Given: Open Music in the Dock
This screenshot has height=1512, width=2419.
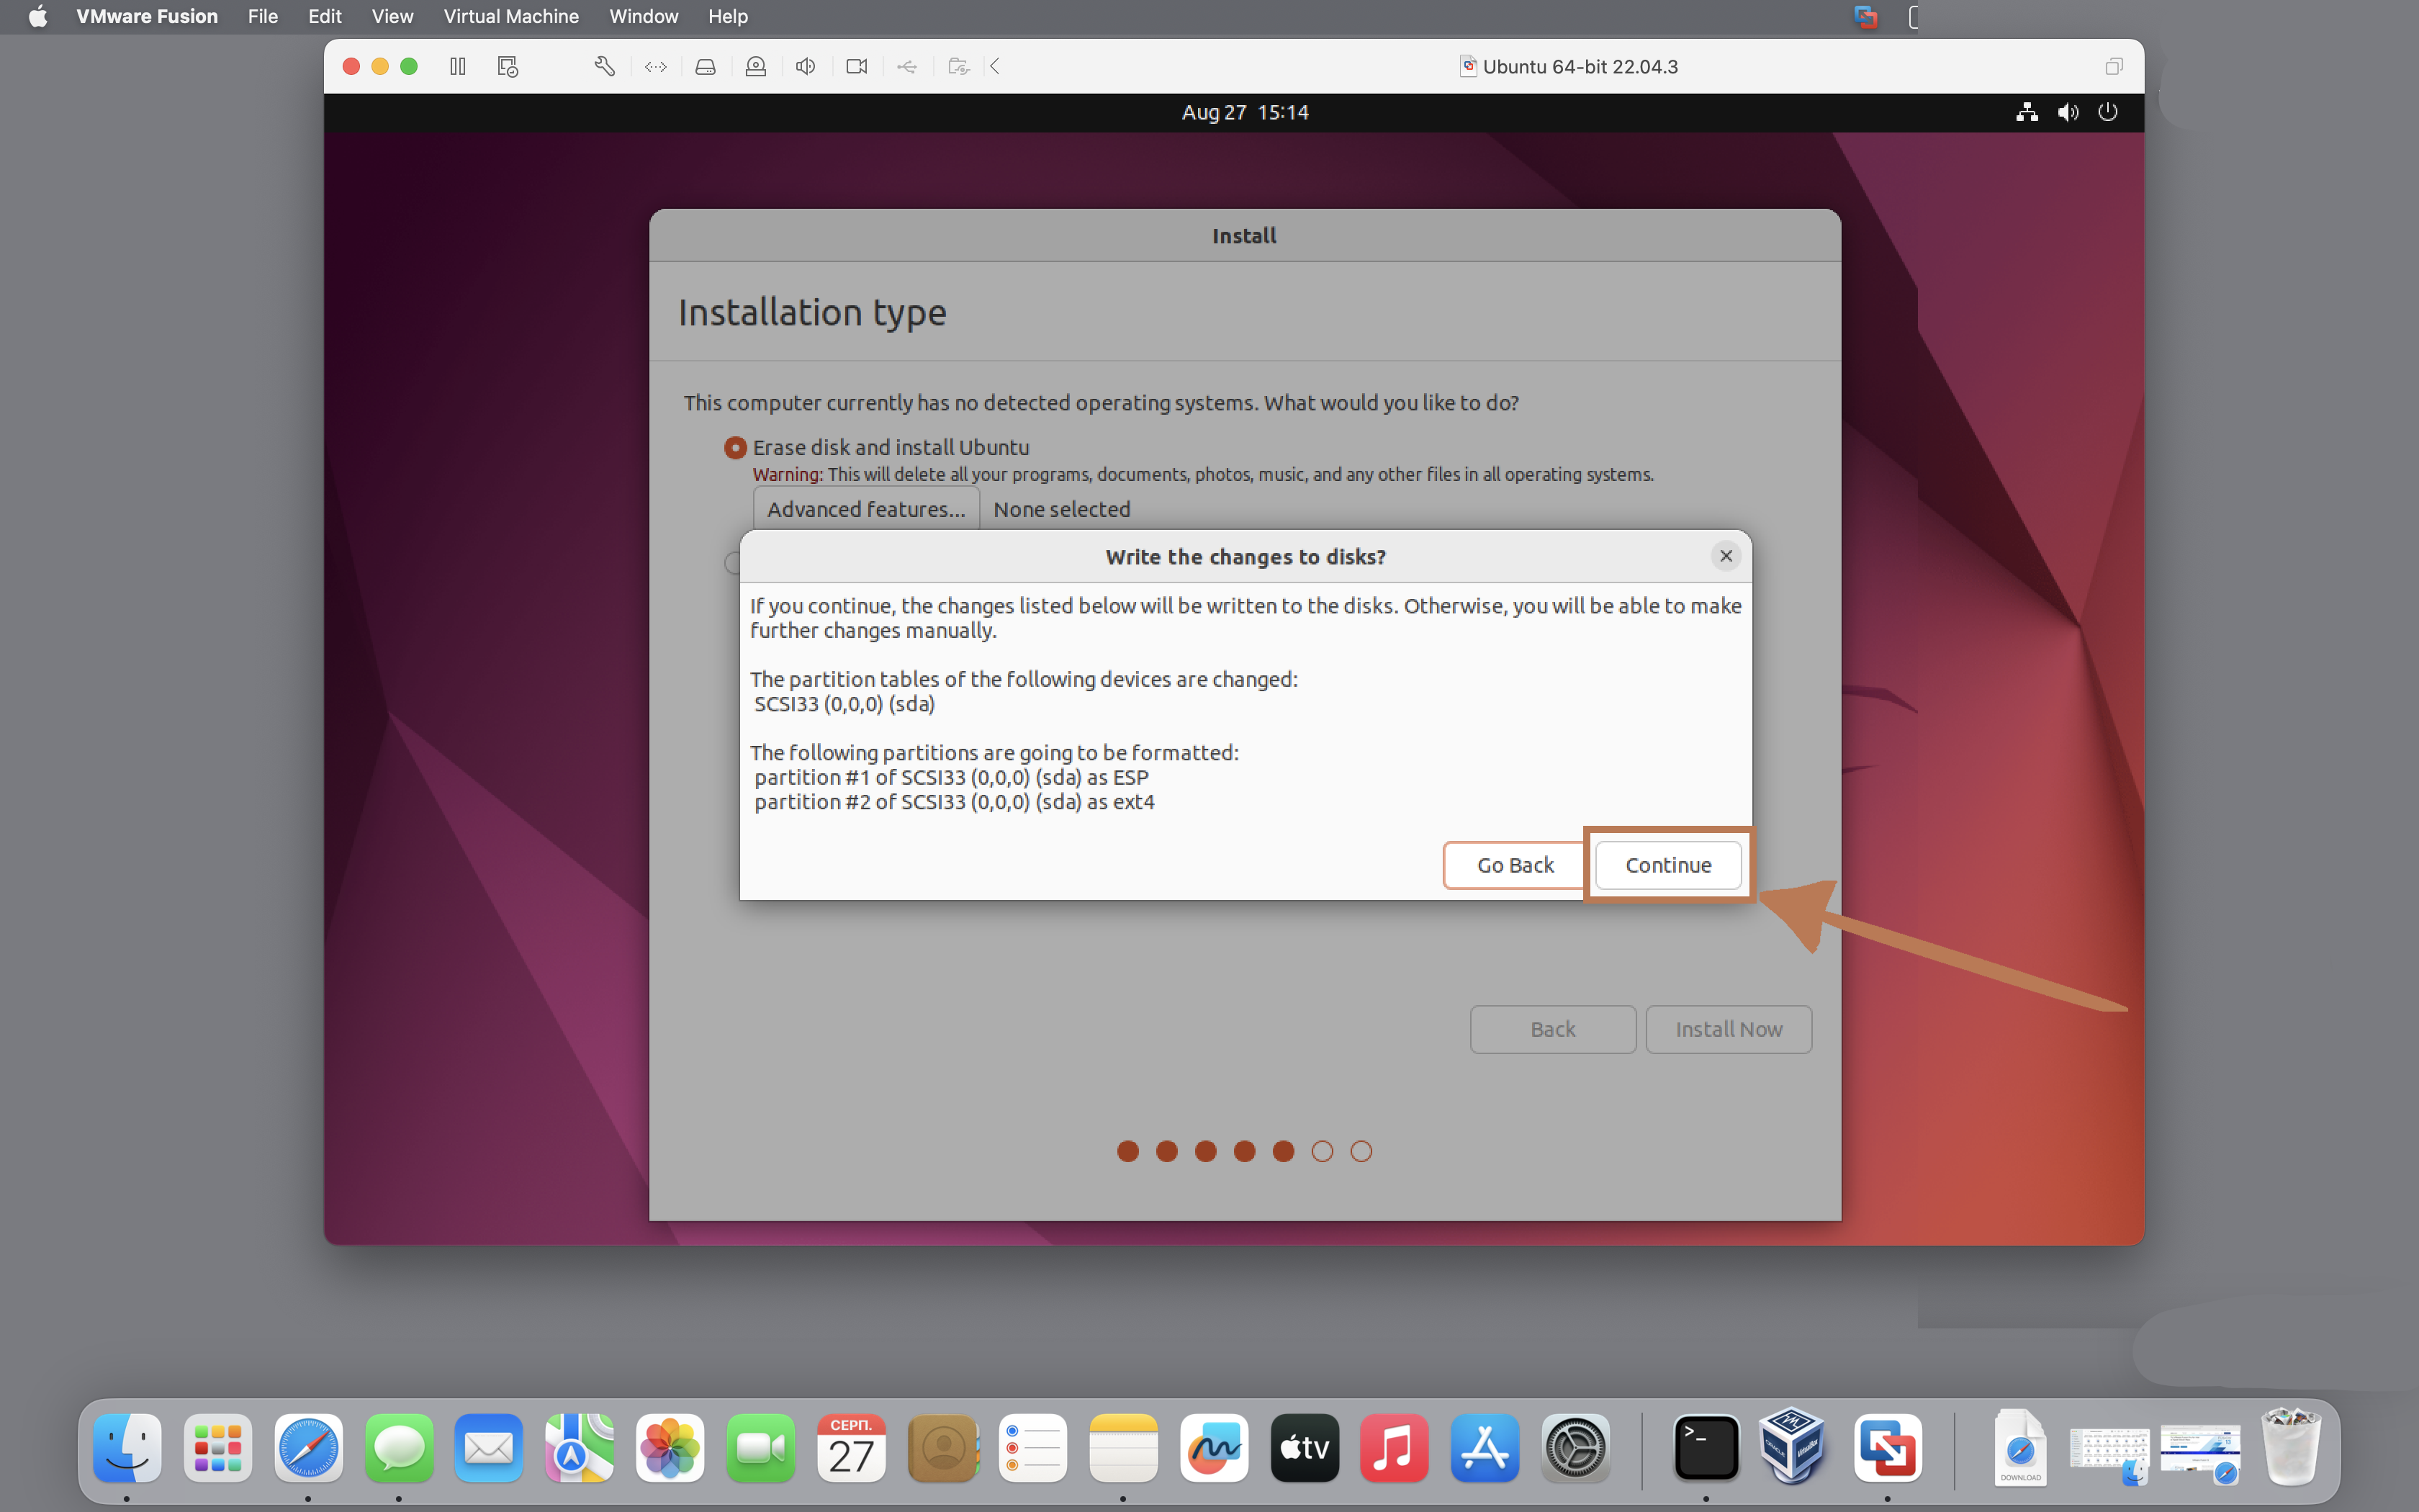Looking at the screenshot, I should pos(1395,1447).
